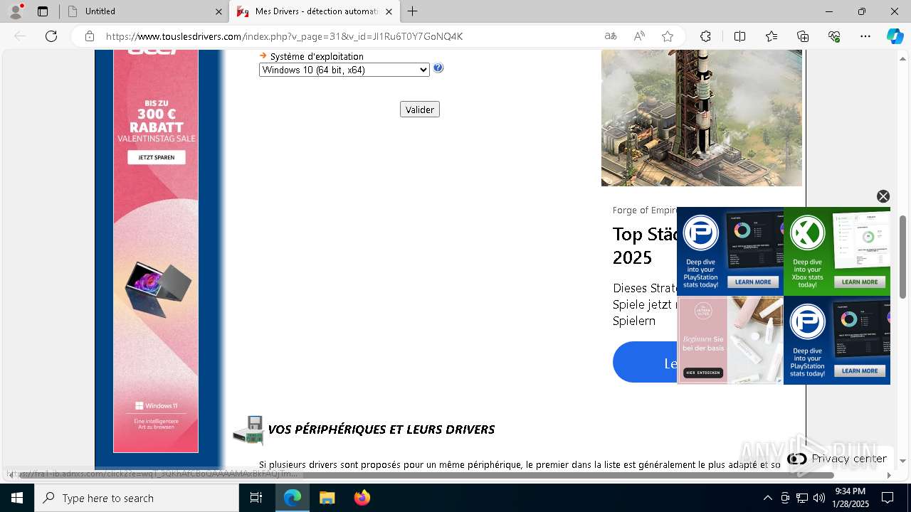Show hidden system tray icons
The image size is (911, 512).
[x=767, y=498]
